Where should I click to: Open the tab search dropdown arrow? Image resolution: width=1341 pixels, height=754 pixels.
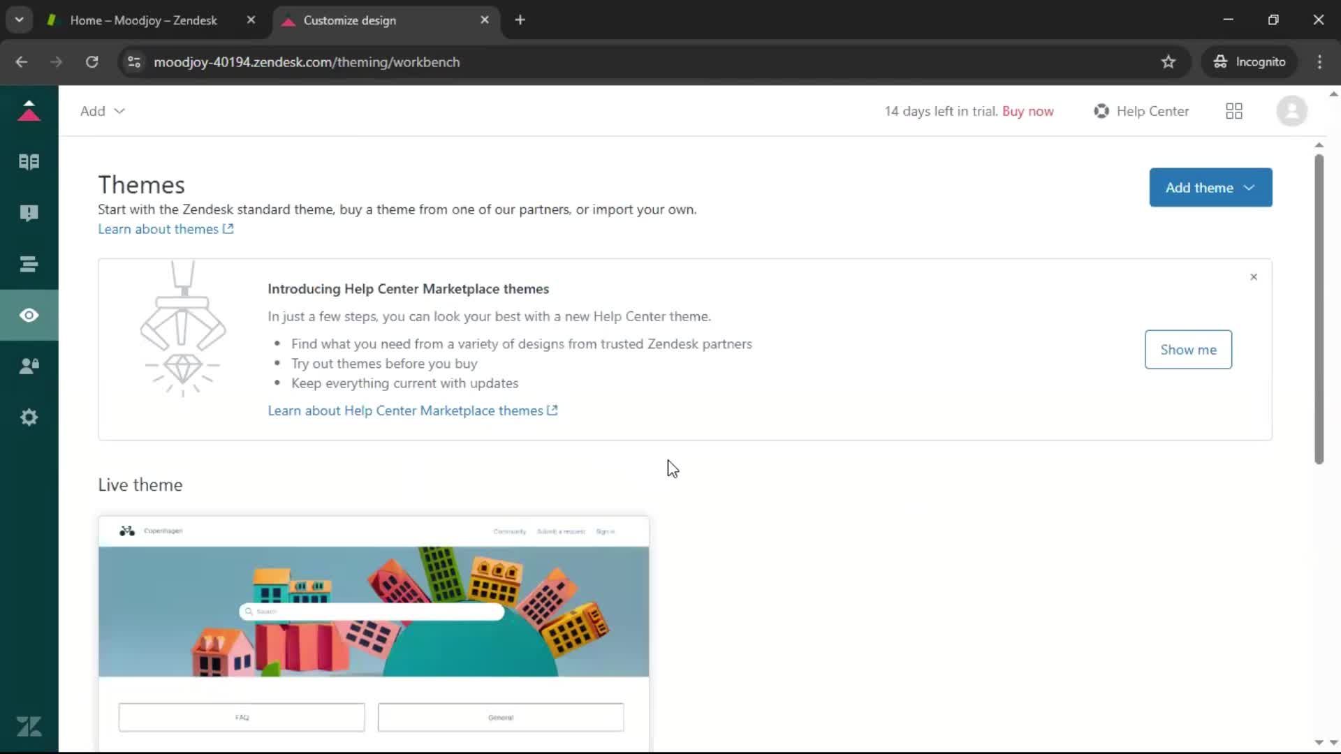(x=20, y=20)
